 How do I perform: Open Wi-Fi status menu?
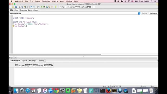[129, 1]
